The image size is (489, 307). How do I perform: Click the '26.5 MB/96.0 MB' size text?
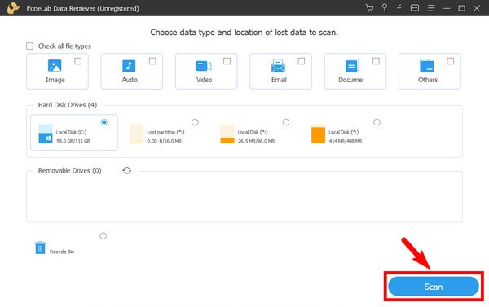pyautogui.click(x=256, y=141)
